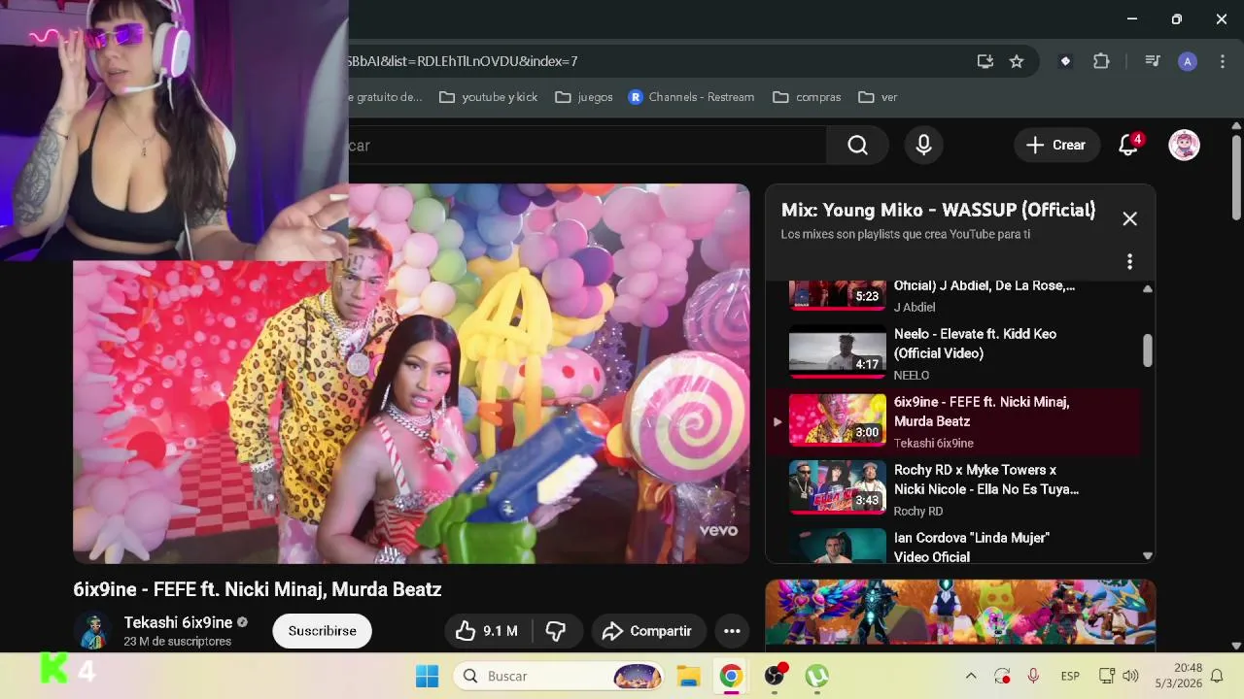Click the diamond extension icon in toolbar

pyautogui.click(x=1065, y=61)
